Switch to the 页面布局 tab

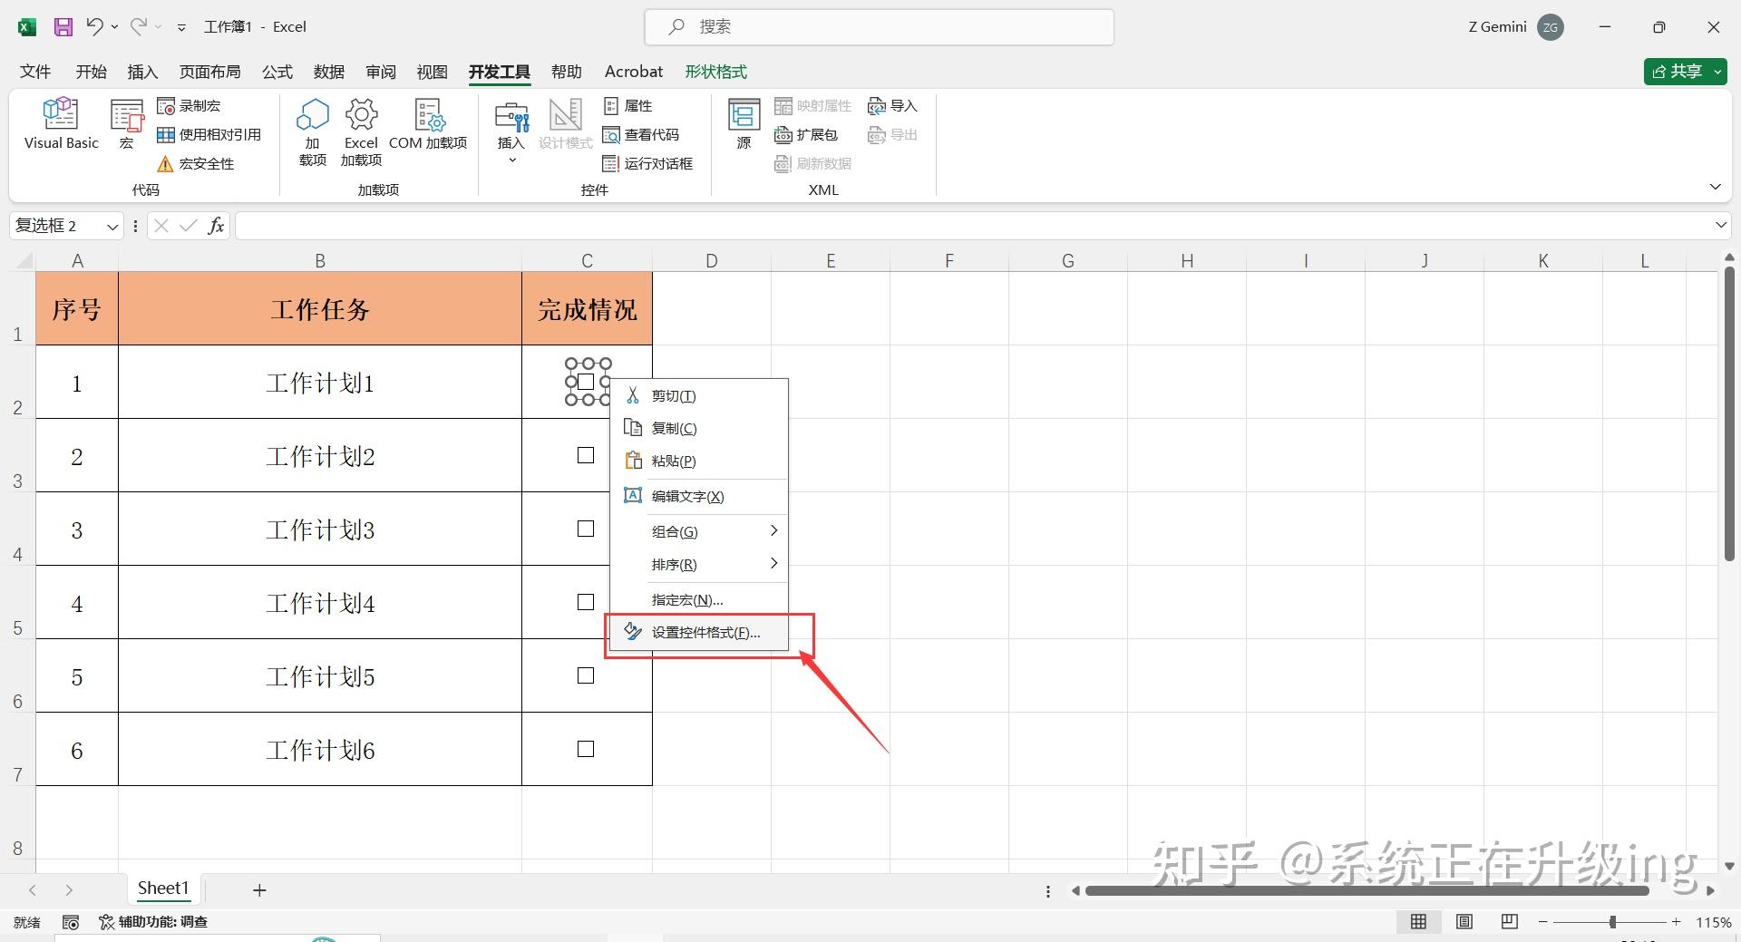point(210,72)
